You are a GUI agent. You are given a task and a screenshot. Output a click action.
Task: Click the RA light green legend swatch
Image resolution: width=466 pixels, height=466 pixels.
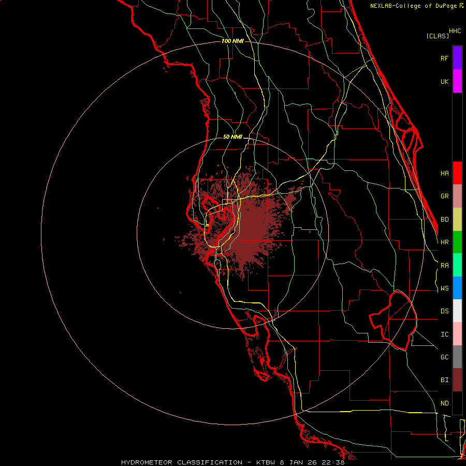[457, 265]
